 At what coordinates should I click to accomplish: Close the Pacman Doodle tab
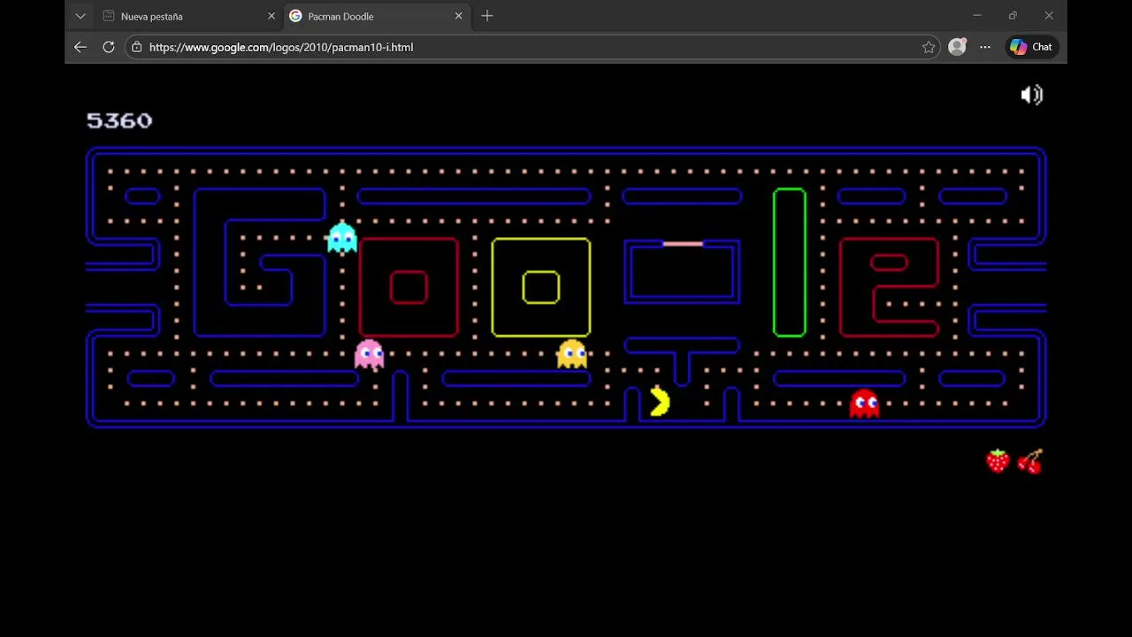pos(458,16)
